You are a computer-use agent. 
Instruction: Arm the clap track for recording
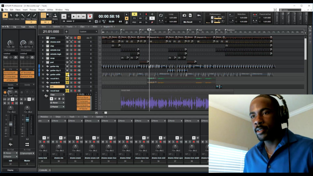[75, 46]
